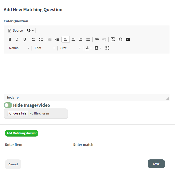
Task: Maximize the editor window
Action: click(107, 48)
